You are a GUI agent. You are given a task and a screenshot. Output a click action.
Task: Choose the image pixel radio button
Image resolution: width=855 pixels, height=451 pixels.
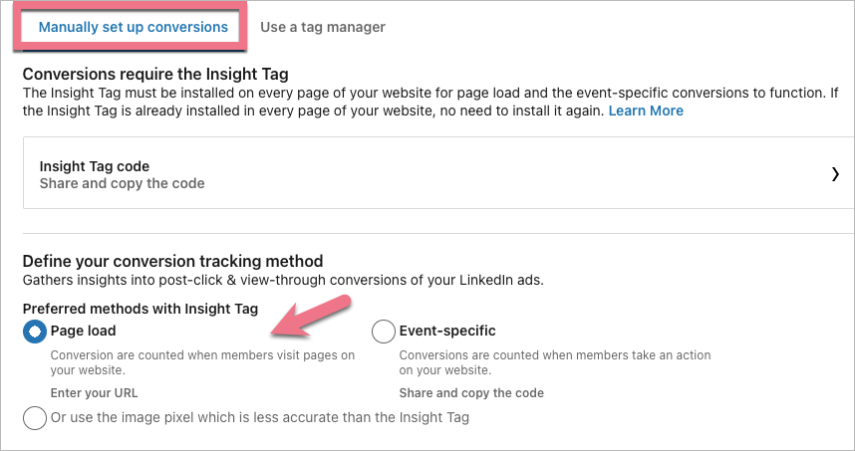tap(35, 417)
